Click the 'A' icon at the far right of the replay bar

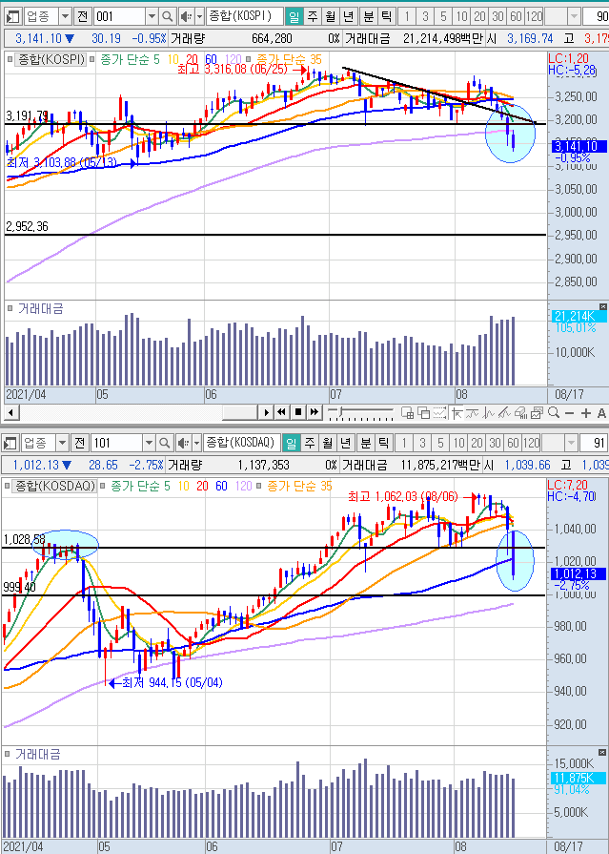click(x=600, y=412)
